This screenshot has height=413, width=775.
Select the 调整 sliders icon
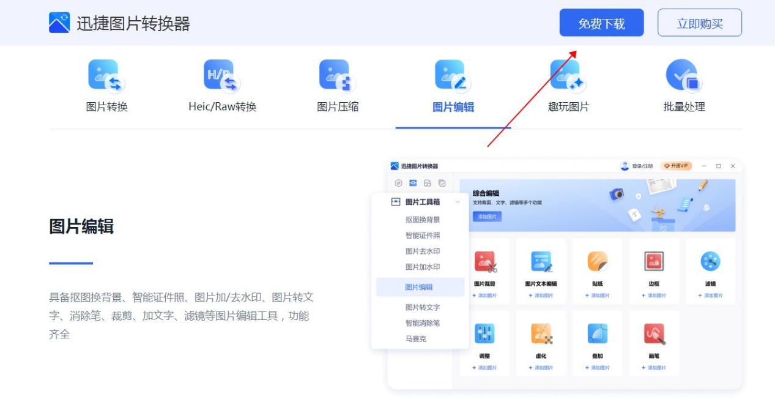pos(485,333)
